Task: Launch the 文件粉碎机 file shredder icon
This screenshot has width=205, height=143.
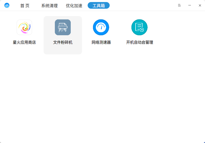Action: 63,27
